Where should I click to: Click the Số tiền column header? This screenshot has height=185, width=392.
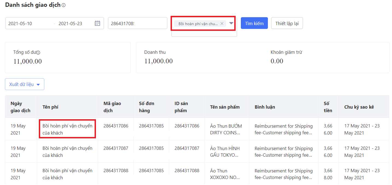328,107
